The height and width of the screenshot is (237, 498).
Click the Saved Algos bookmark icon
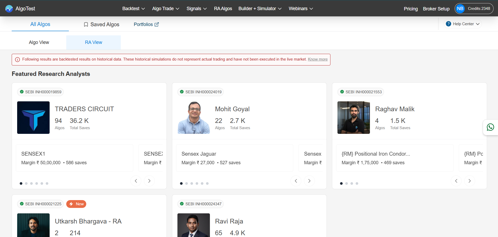(x=86, y=24)
